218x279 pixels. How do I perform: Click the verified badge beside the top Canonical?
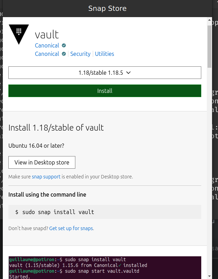pyautogui.click(x=64, y=45)
